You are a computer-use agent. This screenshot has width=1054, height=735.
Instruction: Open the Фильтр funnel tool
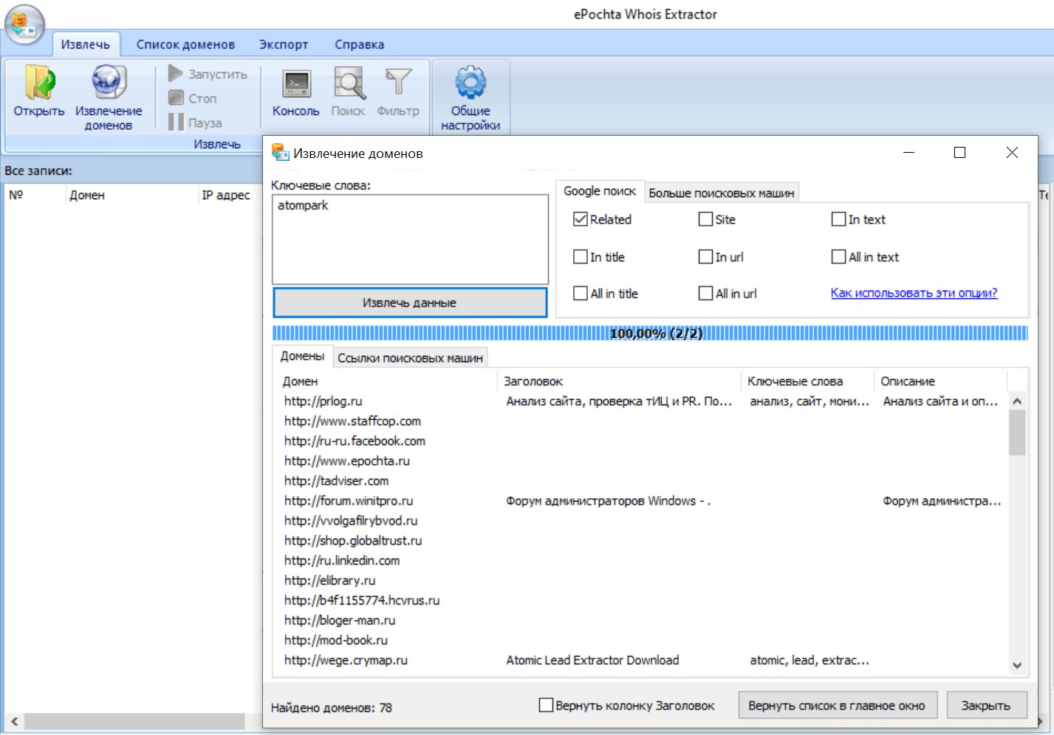coord(398,92)
